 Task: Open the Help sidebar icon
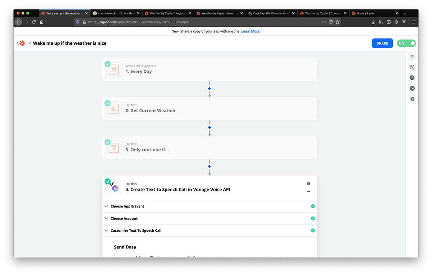click(412, 67)
